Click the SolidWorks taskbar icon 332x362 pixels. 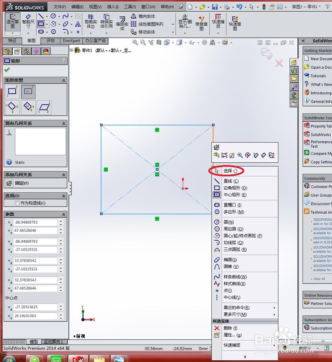[x=78, y=359]
